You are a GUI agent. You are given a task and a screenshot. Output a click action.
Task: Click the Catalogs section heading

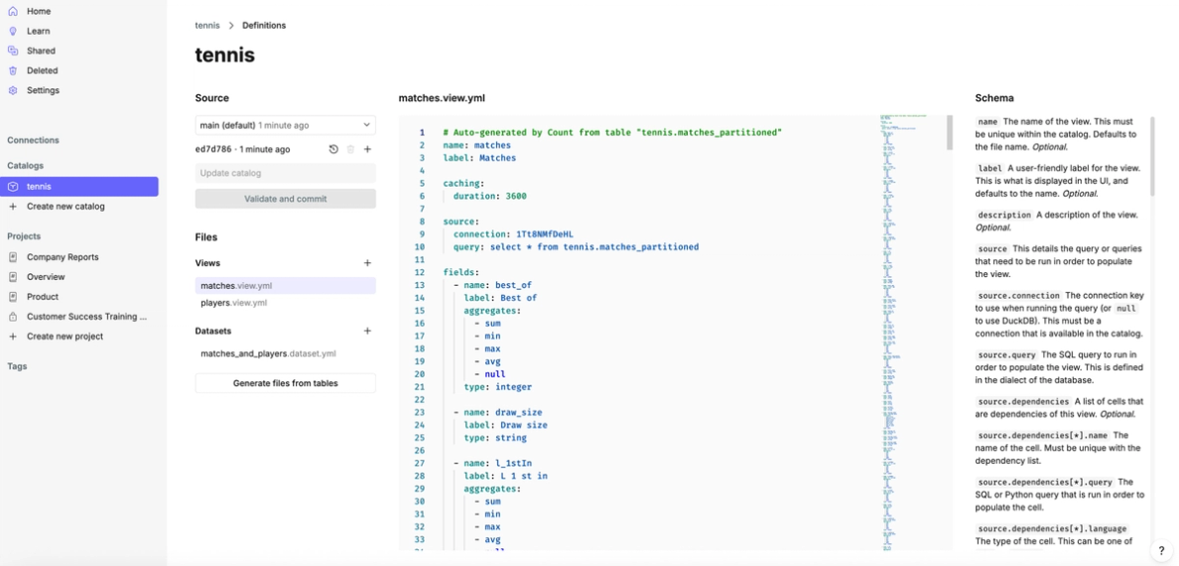pos(26,166)
